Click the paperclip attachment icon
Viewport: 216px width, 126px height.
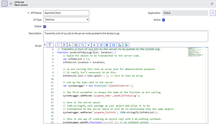[212, 4]
